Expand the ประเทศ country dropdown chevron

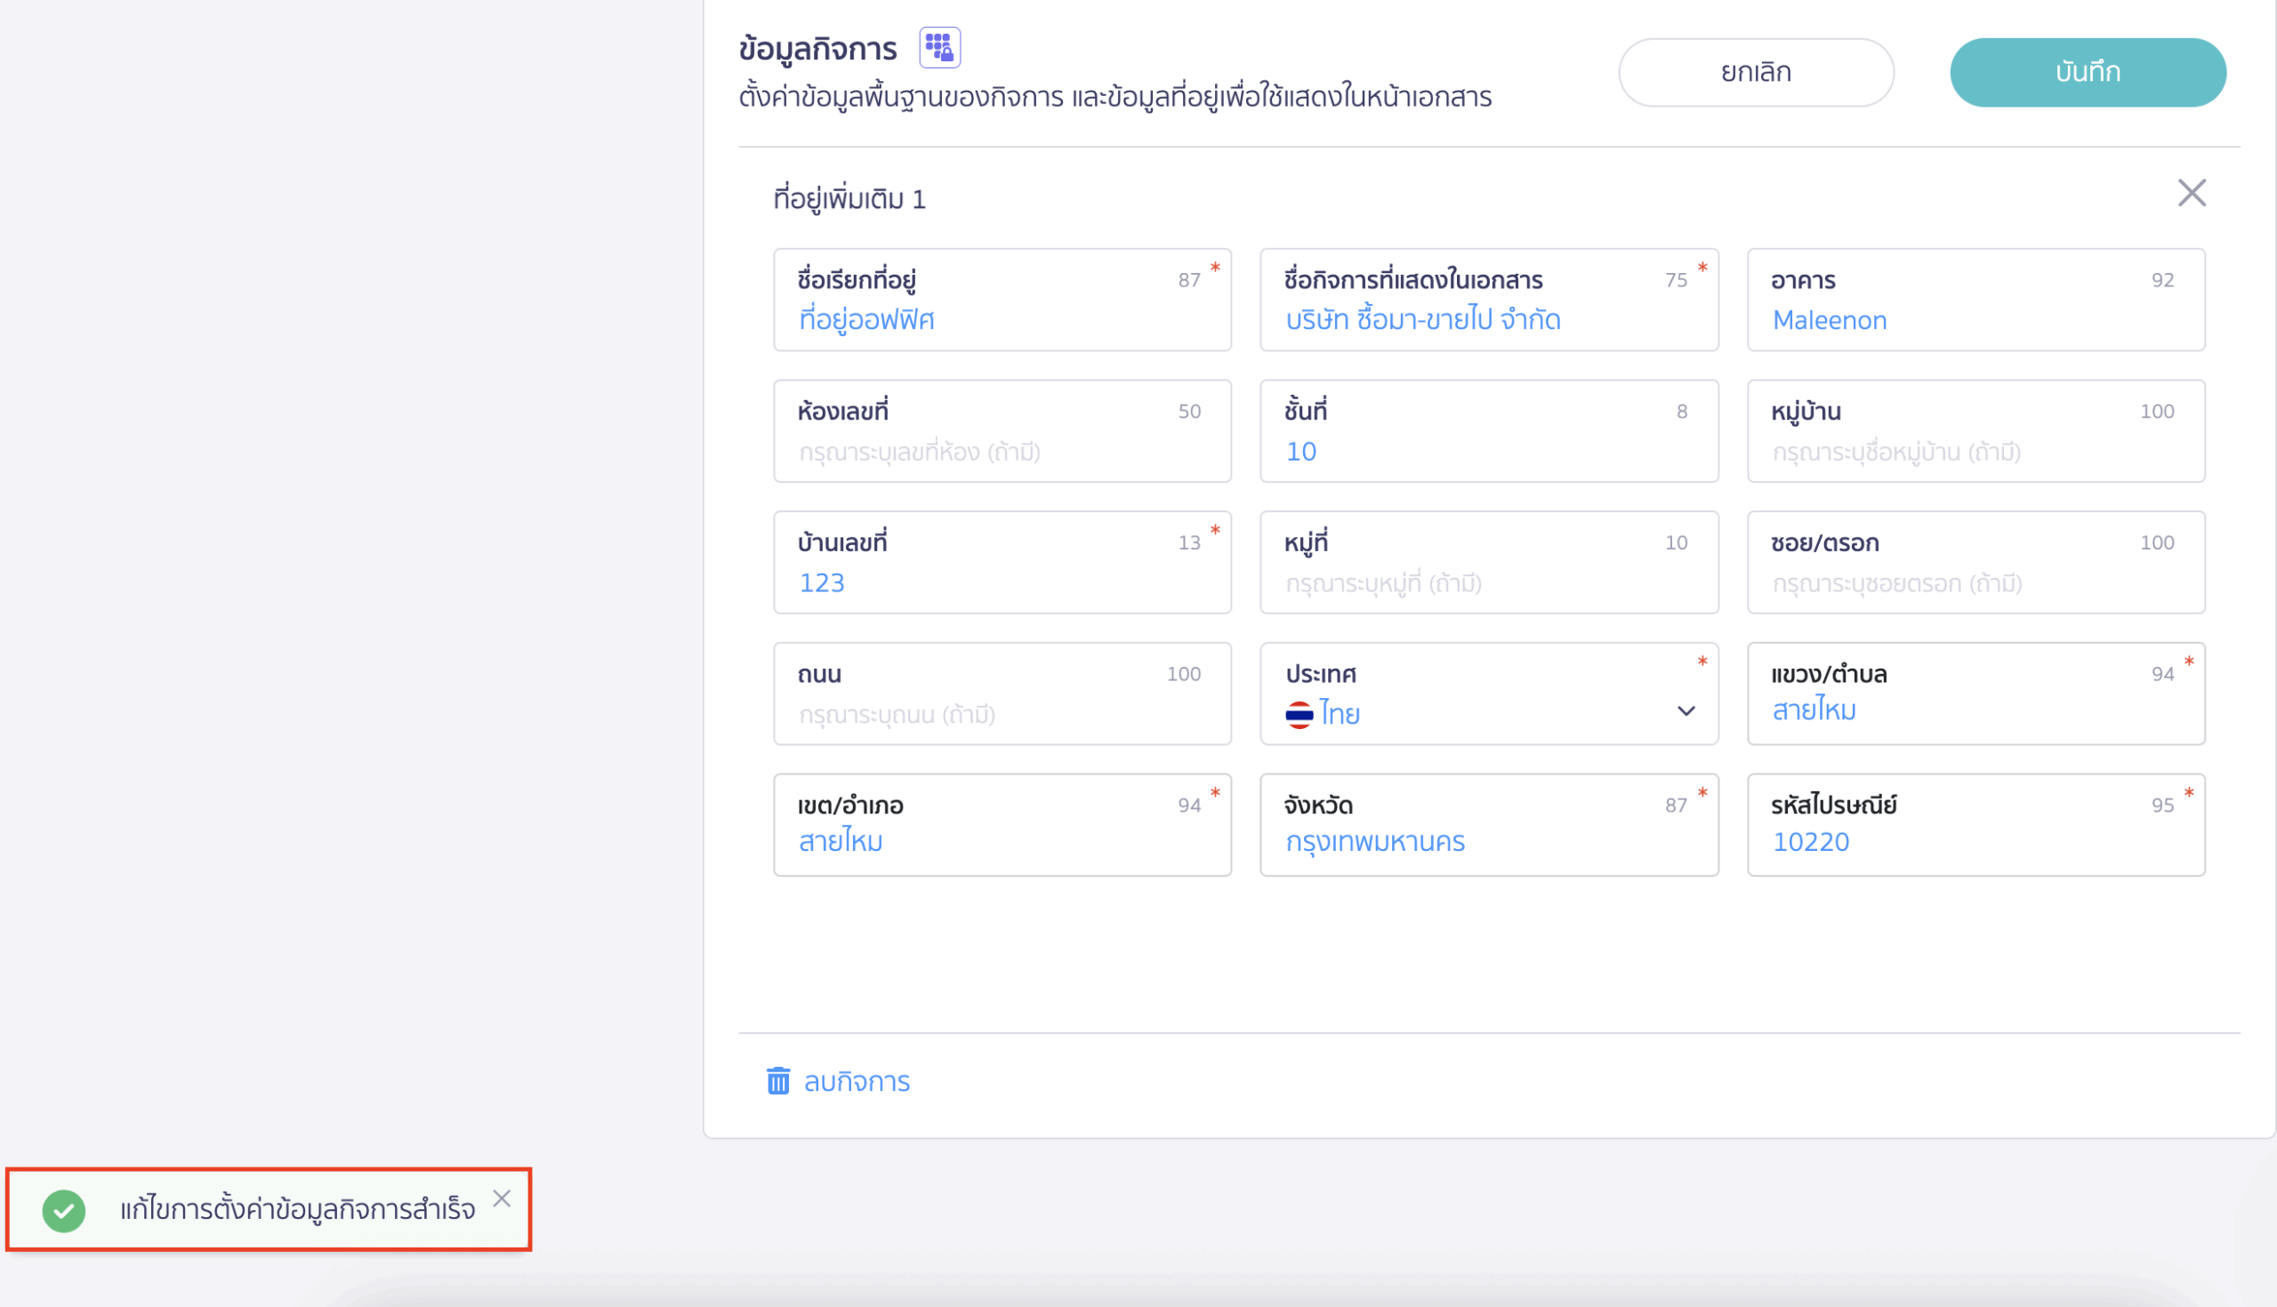(x=1686, y=711)
